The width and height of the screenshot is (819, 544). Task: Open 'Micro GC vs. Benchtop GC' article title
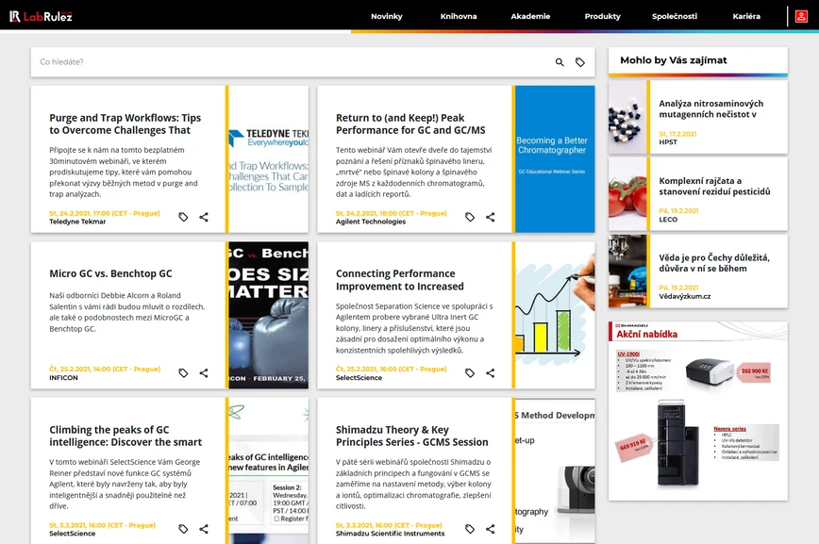[110, 273]
